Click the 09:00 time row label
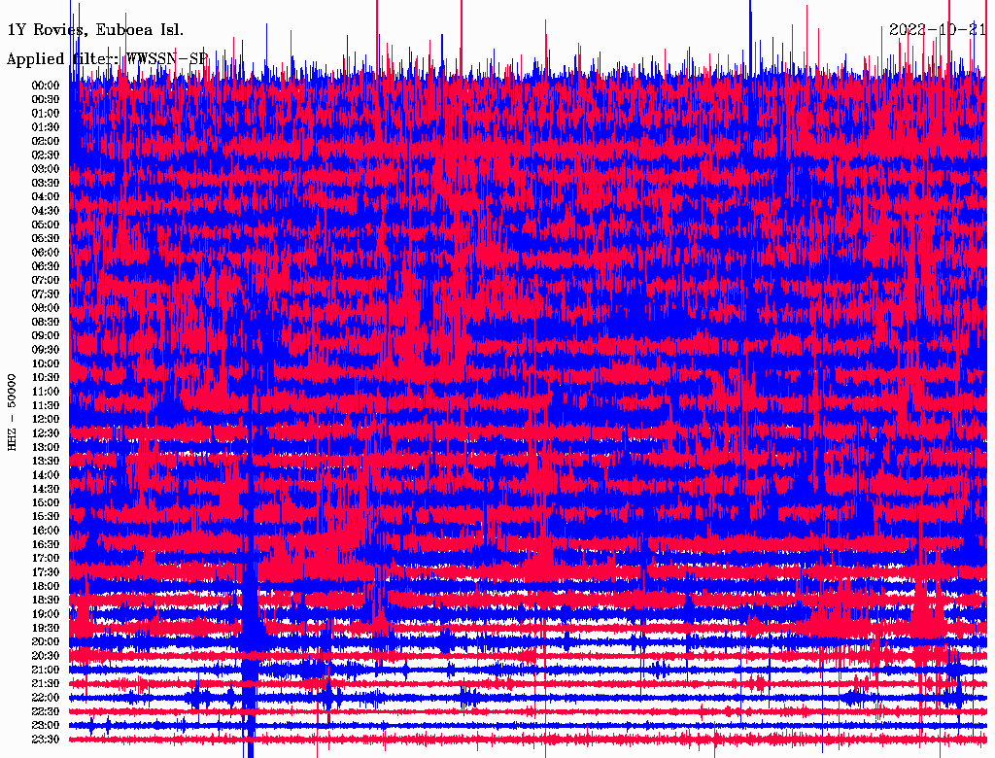The image size is (995, 758). (46, 336)
